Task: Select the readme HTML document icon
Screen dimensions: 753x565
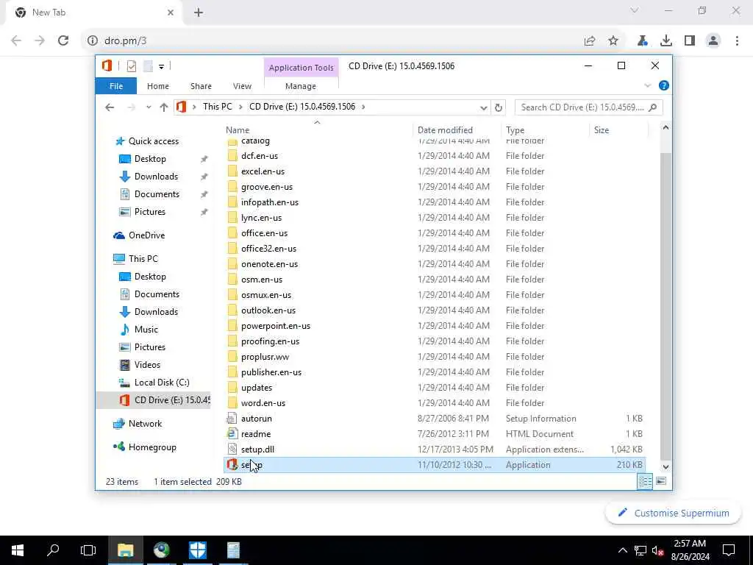Action: (x=232, y=434)
